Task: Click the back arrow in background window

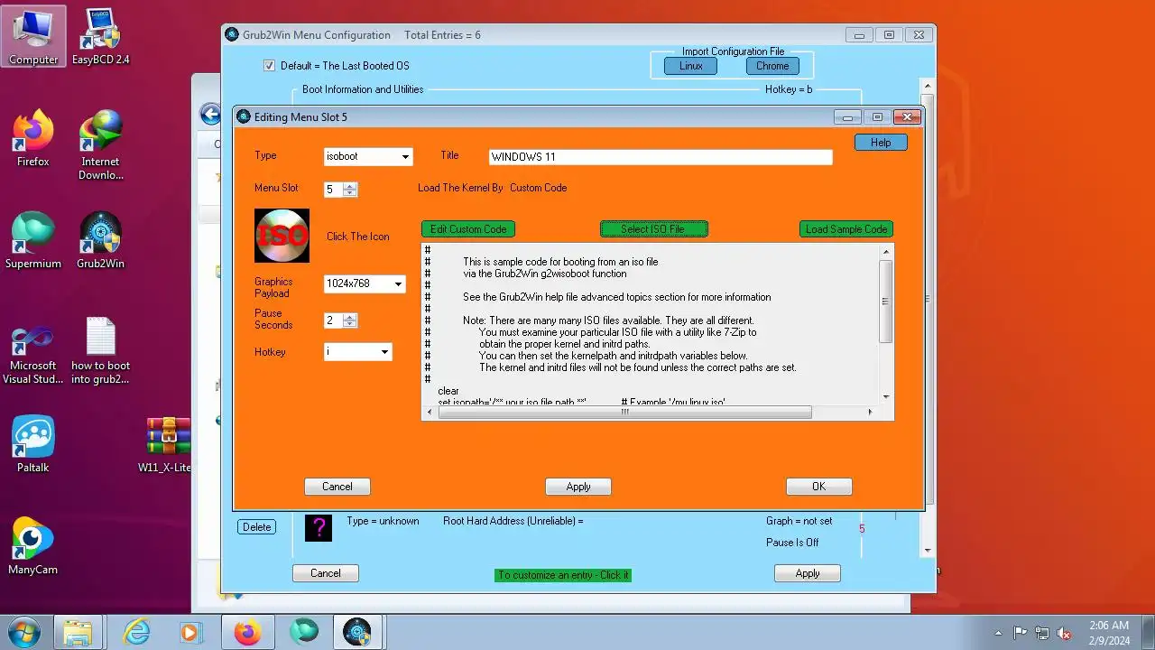Action: pyautogui.click(x=210, y=114)
